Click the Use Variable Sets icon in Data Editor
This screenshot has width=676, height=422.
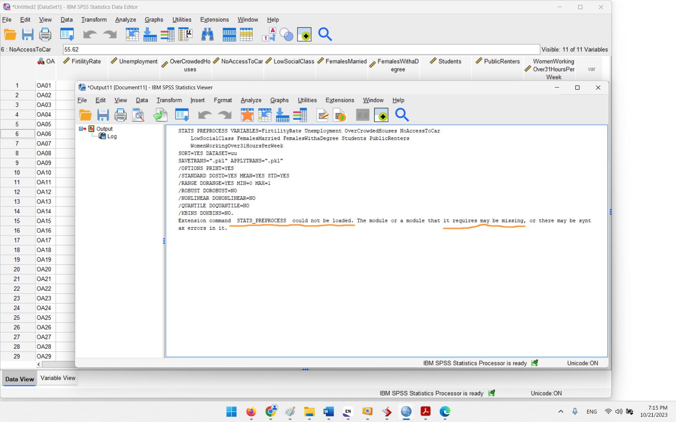pyautogui.click(x=287, y=34)
